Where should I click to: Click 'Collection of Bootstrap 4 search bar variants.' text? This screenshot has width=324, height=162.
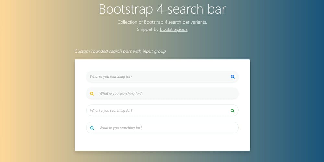(x=162, y=22)
